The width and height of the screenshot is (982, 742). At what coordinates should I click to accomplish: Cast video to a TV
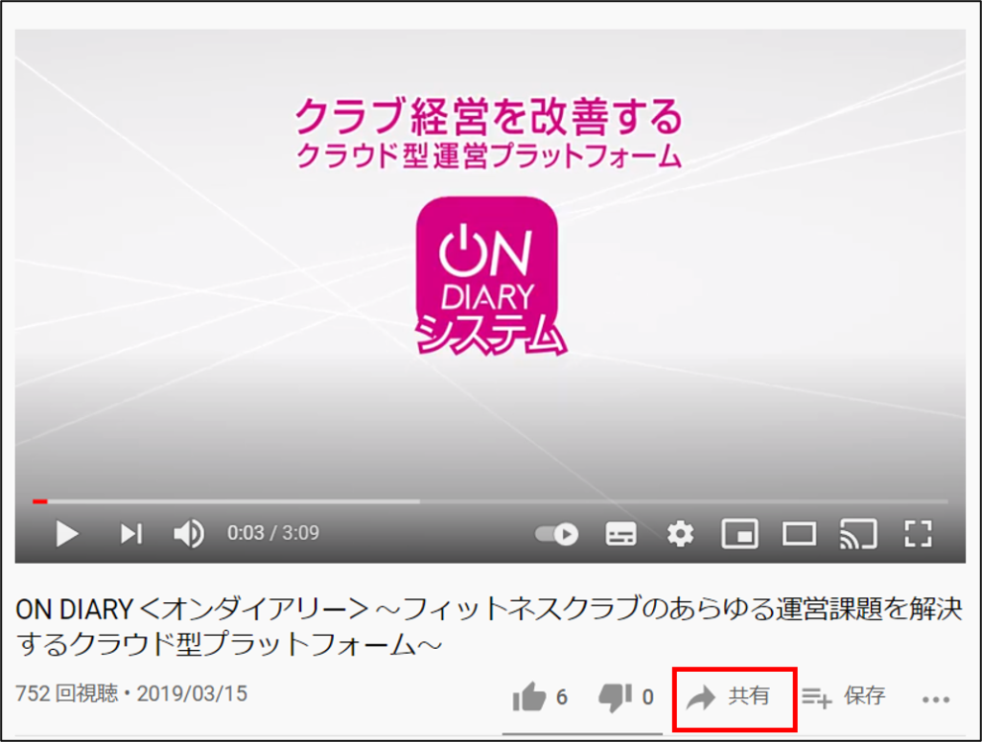point(858,534)
